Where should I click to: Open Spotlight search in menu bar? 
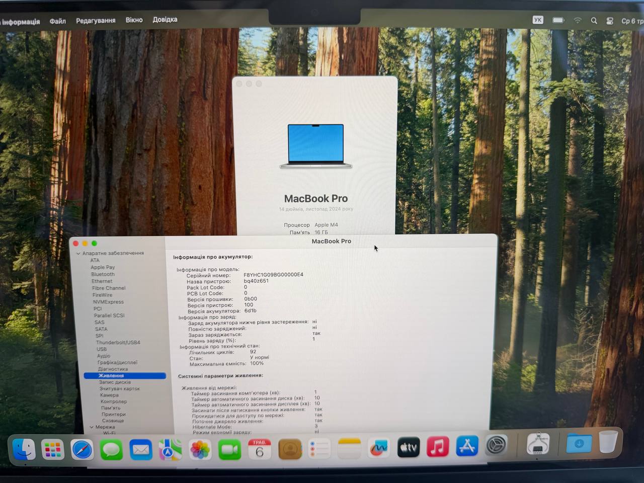point(594,21)
